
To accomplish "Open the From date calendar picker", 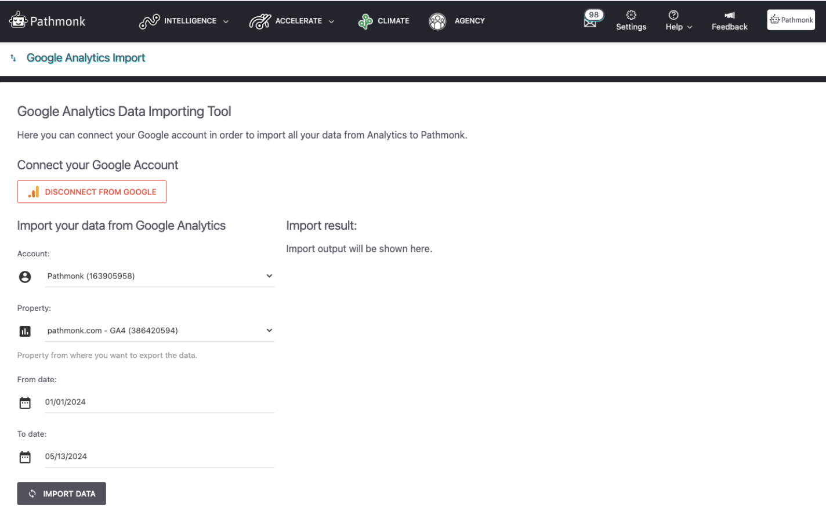I will [25, 402].
